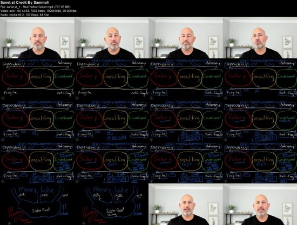Open the last speaker thumbnail in bottom row
The image size is (297, 225).
coord(260,204)
